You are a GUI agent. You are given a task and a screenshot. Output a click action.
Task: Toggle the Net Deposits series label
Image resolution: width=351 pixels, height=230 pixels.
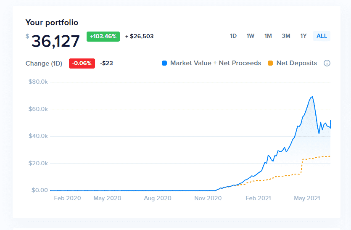[x=296, y=63]
